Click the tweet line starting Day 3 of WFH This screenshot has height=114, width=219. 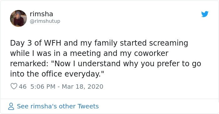[99, 43]
